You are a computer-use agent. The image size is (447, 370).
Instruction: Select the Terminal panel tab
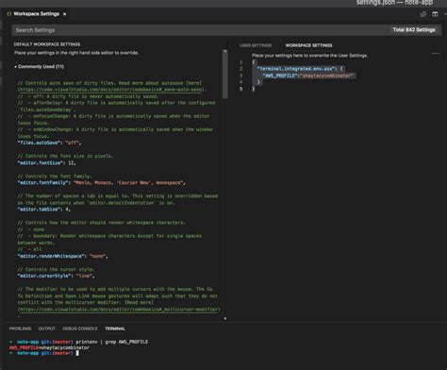click(x=115, y=328)
